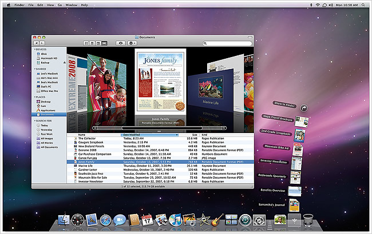372x234 pixels.
Task: Open Finder from the Dock
Action: pyautogui.click(x=64, y=219)
